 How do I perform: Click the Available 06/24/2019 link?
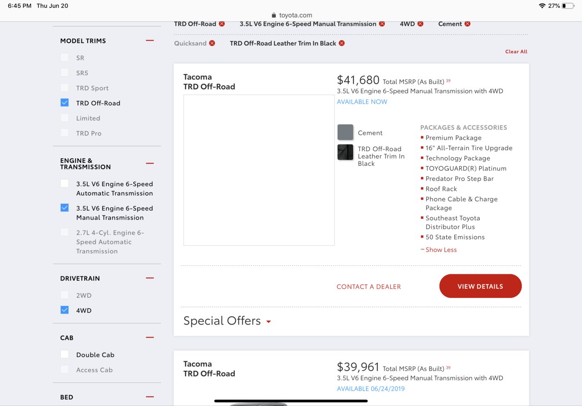(x=371, y=389)
